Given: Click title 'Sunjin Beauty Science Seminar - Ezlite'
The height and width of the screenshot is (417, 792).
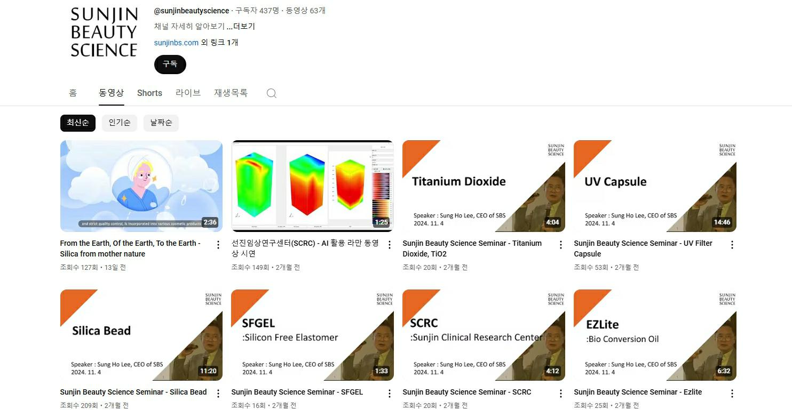Looking at the screenshot, I should point(638,392).
